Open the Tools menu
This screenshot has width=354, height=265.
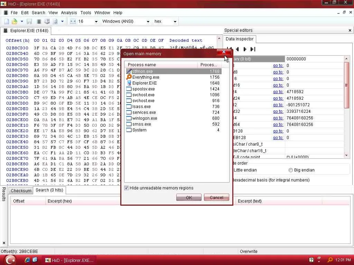[86, 13]
